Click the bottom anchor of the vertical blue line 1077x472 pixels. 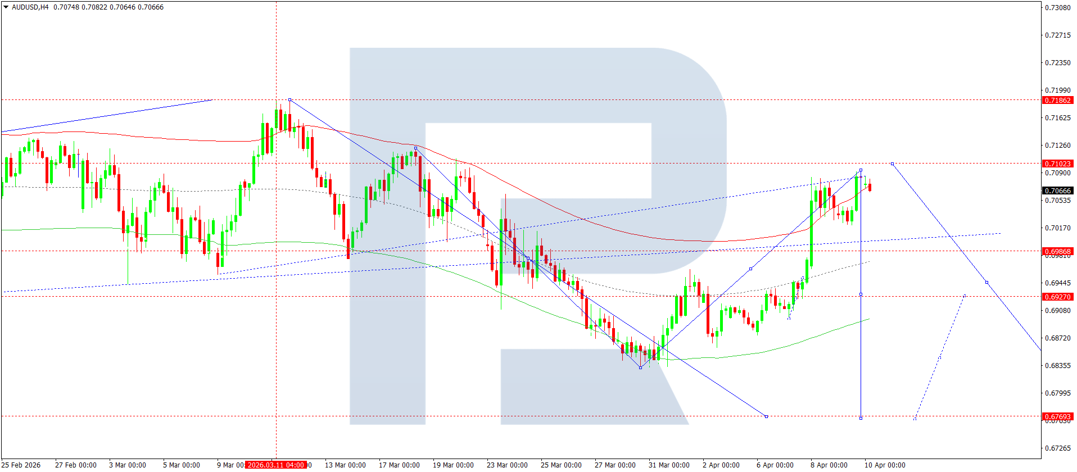861,418
